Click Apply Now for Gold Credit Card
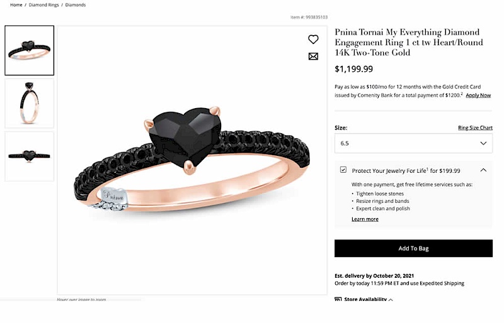Image resolution: width=504 pixels, height=323 pixels. [478, 95]
